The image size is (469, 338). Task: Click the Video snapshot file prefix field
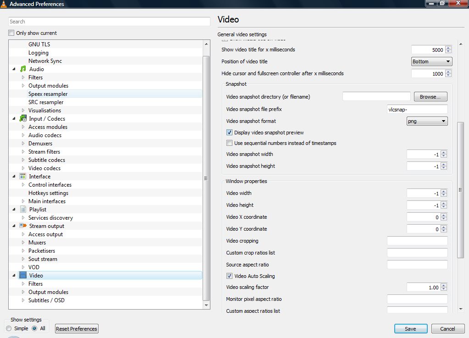[x=417, y=109]
